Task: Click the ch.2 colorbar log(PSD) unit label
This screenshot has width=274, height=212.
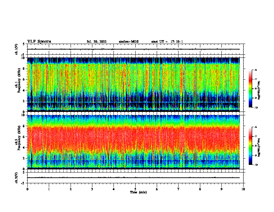Action: click(x=259, y=148)
